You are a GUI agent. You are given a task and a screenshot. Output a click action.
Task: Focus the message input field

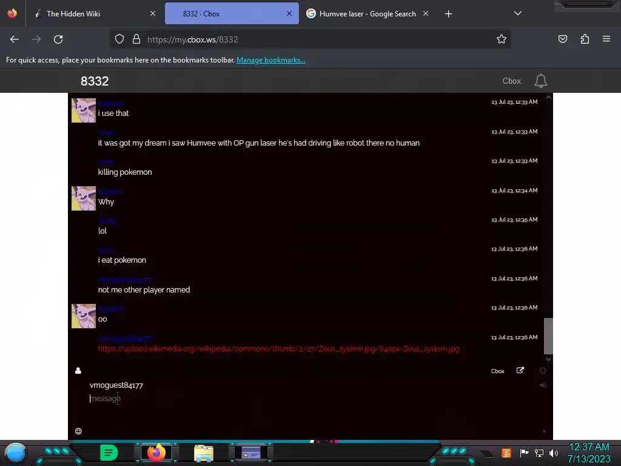coord(311,399)
